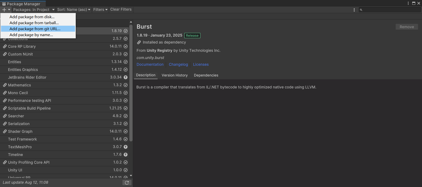Click link icon next to Installed as dependency

click(139, 42)
